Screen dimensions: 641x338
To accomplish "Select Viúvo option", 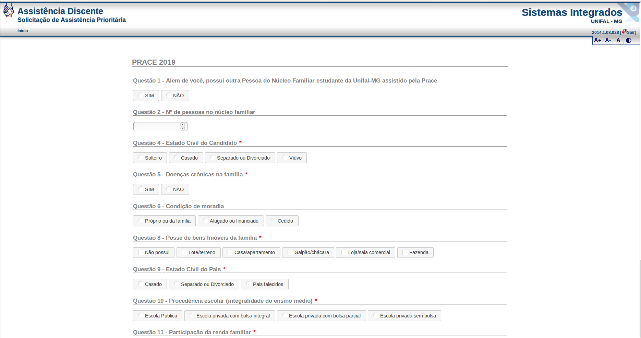I will pyautogui.click(x=292, y=158).
